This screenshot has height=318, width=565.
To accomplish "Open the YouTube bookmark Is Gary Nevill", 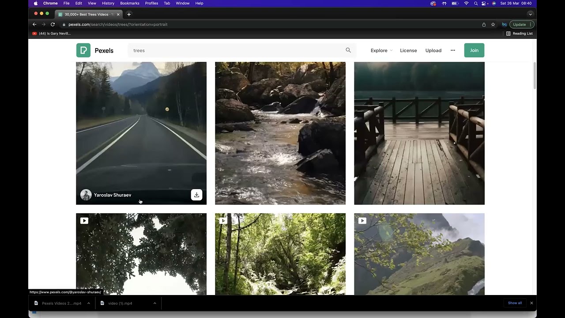I will [52, 34].
